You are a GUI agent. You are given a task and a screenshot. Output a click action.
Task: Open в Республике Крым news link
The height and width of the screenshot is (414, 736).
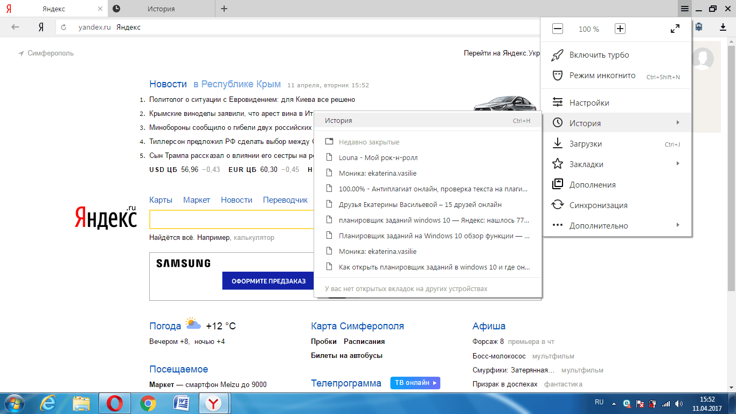click(237, 84)
